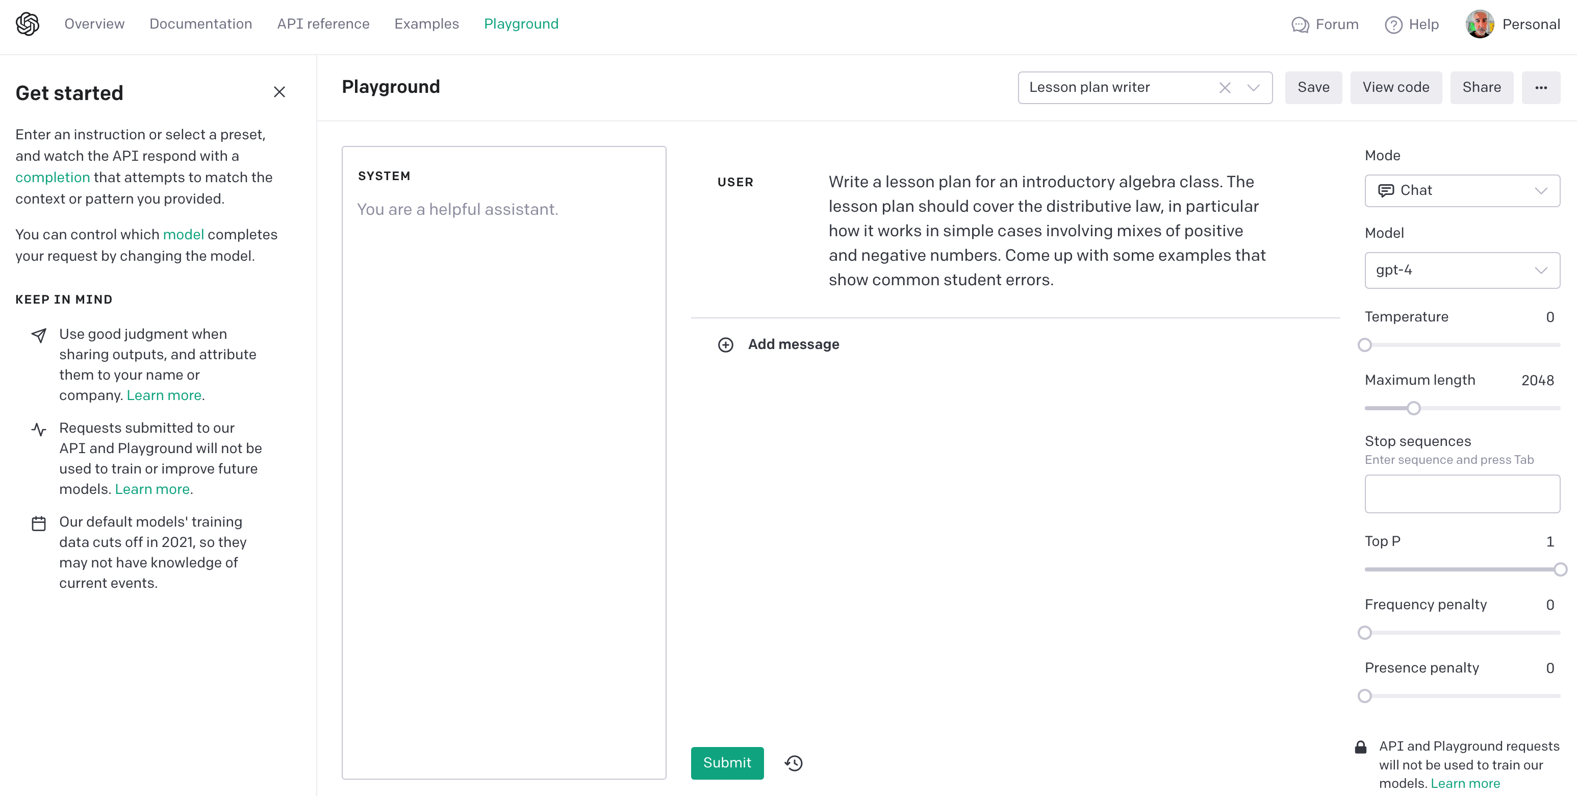Click the OpenAI logo icon

tap(28, 24)
